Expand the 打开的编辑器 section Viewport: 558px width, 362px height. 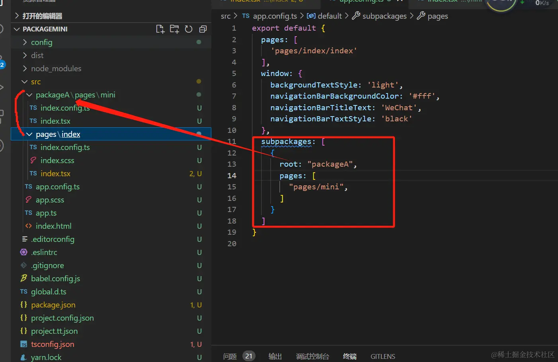coord(42,16)
